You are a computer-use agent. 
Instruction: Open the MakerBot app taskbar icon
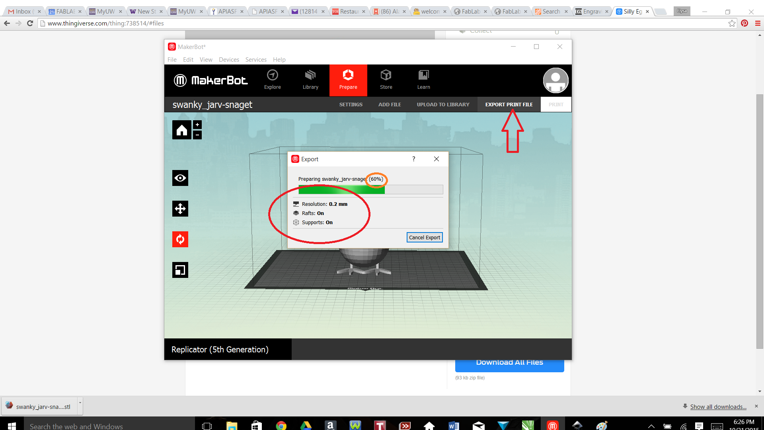(x=552, y=425)
